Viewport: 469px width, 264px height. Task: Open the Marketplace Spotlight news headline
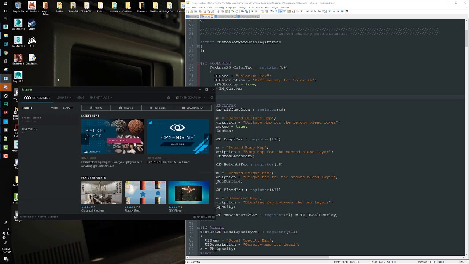click(112, 164)
